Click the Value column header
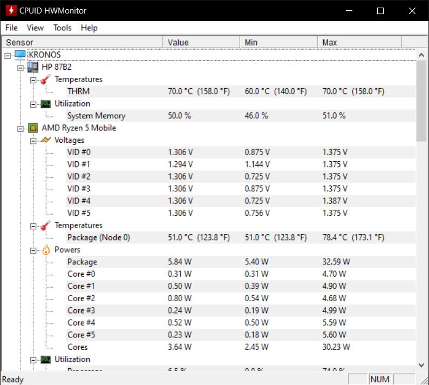This screenshot has height=385, width=429. 202,43
